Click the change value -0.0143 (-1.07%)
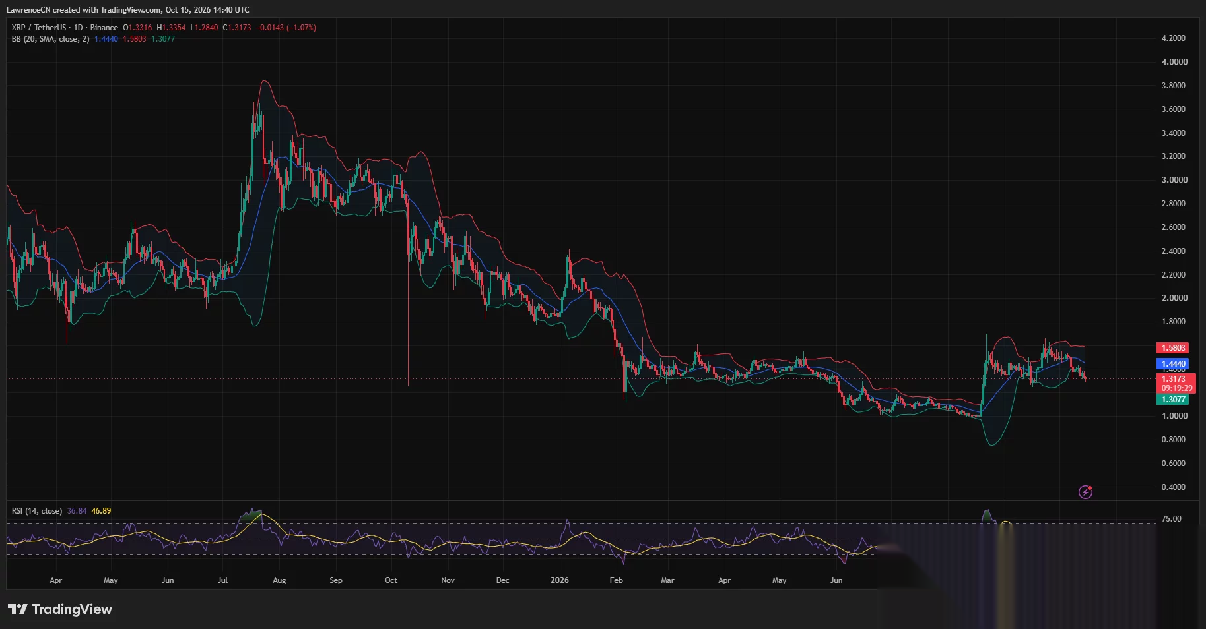This screenshot has width=1206, height=629. click(286, 28)
